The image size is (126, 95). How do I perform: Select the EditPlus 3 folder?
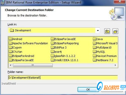click(x=59, y=47)
